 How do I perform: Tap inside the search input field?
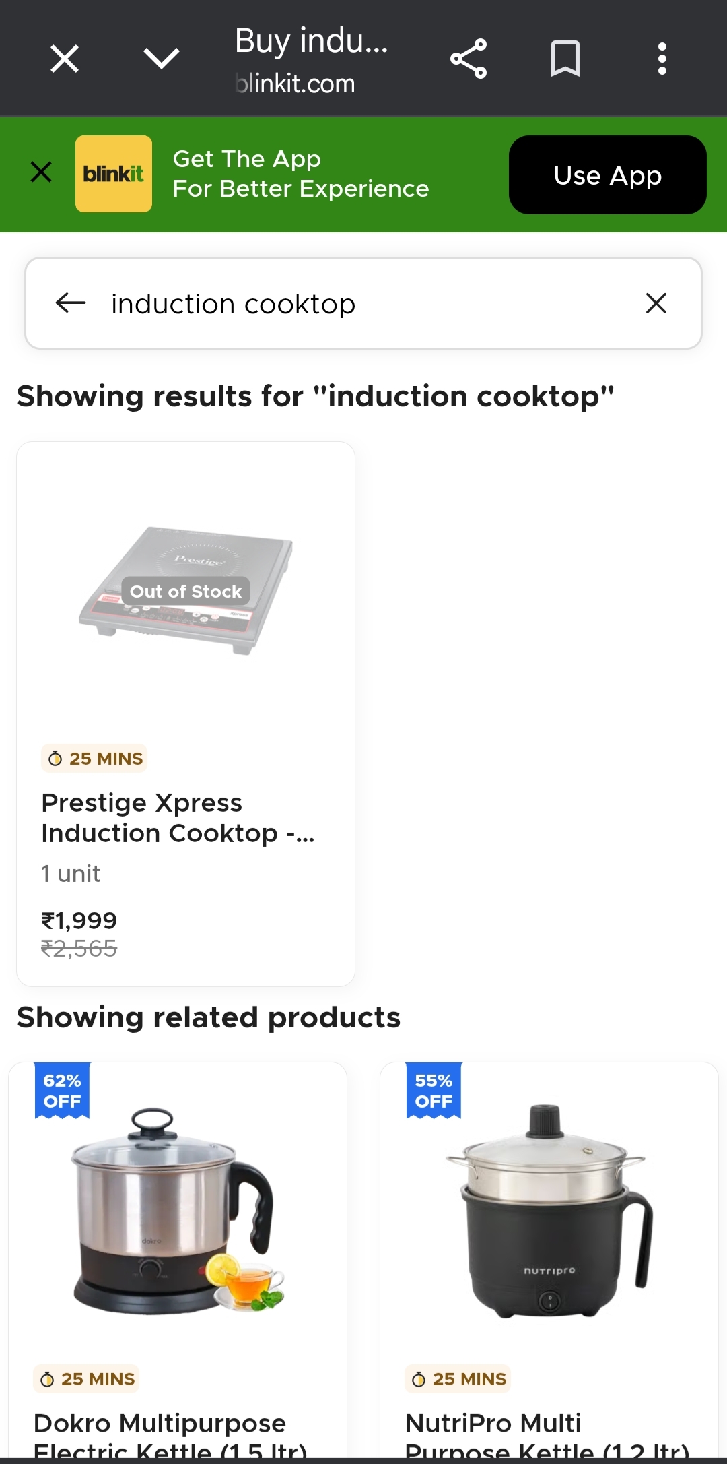click(x=363, y=303)
